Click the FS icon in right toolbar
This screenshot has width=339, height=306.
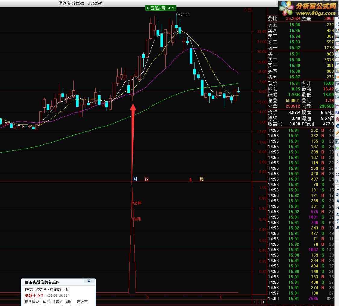[x=337, y=142]
